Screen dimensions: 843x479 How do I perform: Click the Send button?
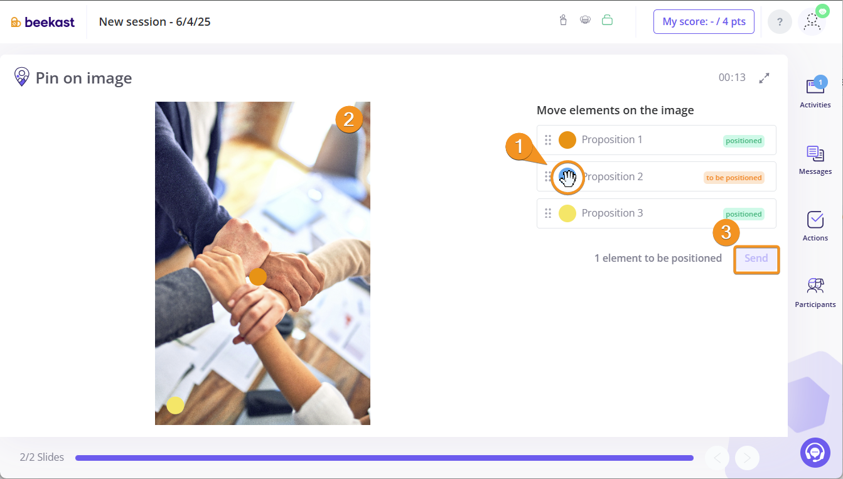click(x=756, y=259)
